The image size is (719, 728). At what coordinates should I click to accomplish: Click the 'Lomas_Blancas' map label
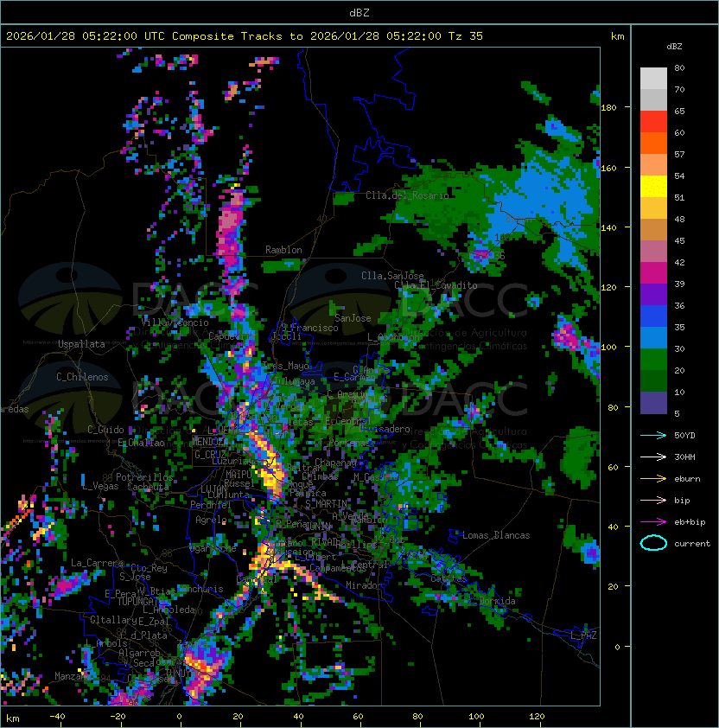[496, 535]
